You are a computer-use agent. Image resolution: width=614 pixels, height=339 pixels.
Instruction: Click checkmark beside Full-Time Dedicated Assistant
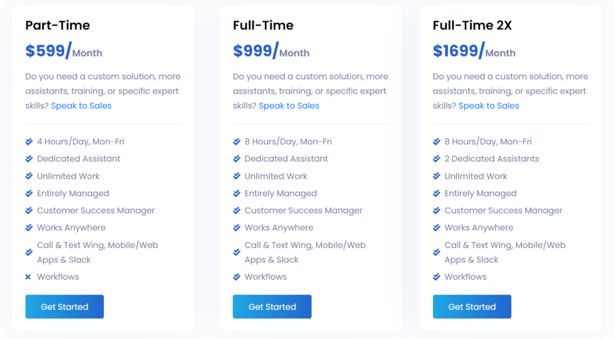[237, 159]
